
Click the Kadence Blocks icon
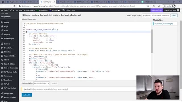(x=2, y=97)
